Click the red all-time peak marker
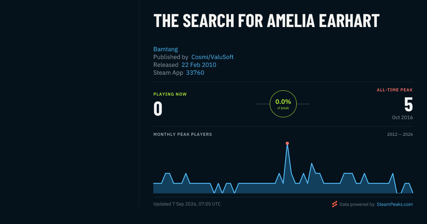 [x=287, y=143]
